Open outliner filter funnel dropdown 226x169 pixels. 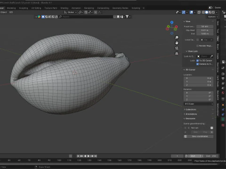pyautogui.click(x=128, y=17)
